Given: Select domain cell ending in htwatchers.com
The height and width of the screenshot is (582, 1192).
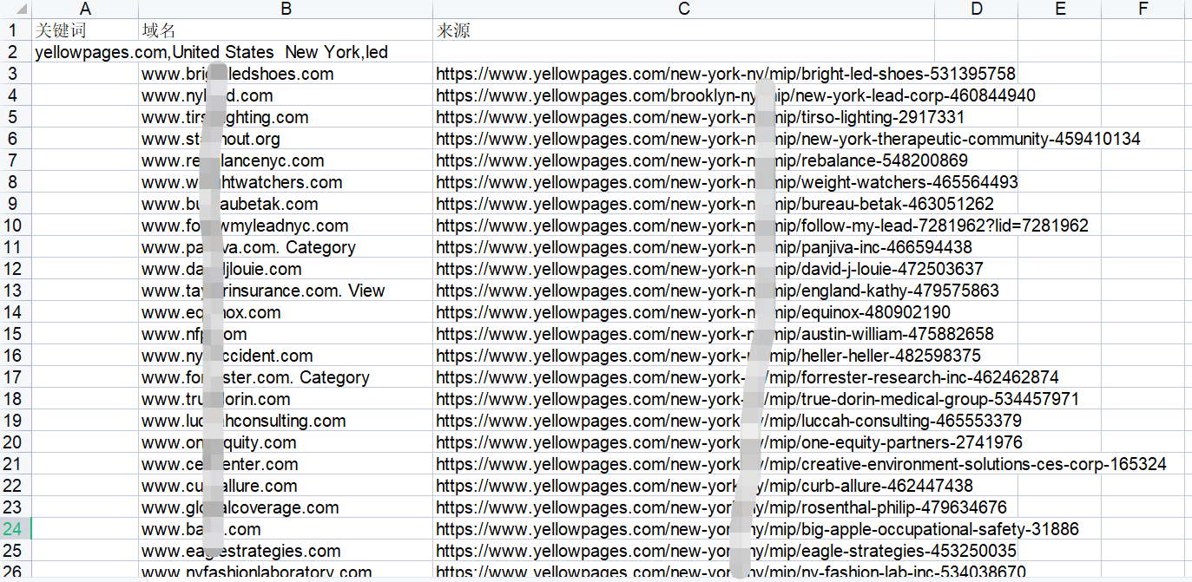Looking at the screenshot, I should [286, 182].
